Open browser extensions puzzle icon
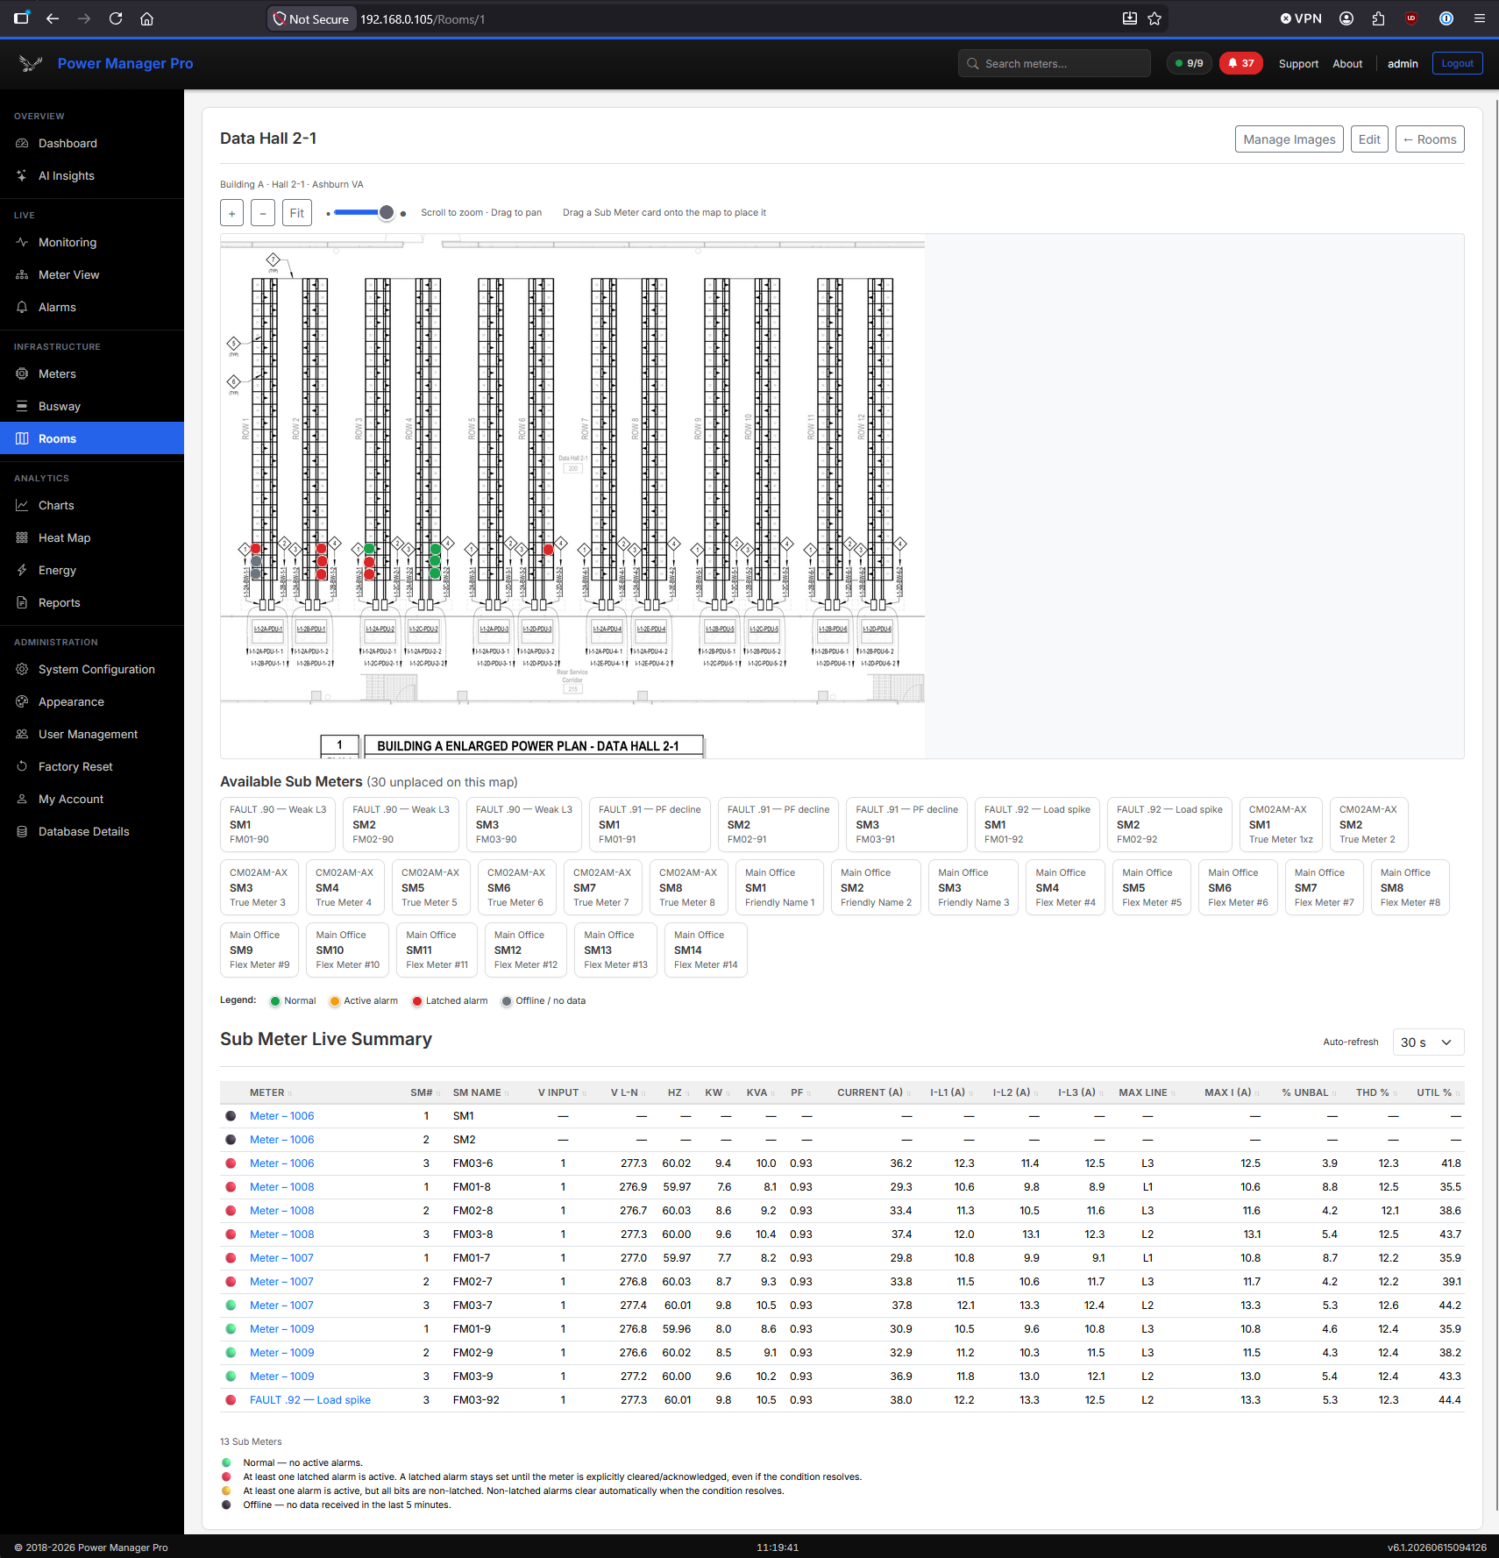The width and height of the screenshot is (1499, 1558). tap(1378, 18)
